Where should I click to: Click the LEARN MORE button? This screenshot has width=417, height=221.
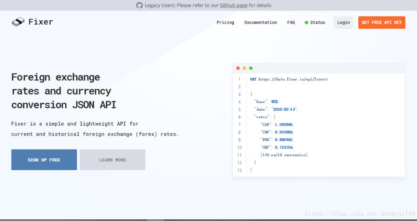[113, 160]
